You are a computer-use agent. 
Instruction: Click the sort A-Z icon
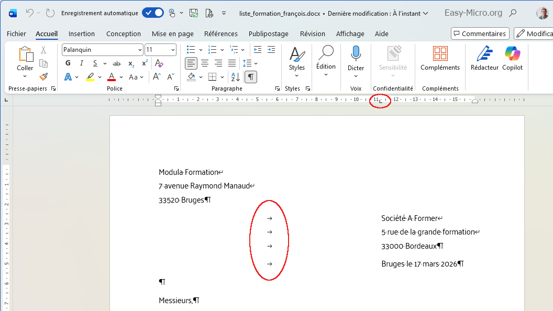[x=236, y=77]
